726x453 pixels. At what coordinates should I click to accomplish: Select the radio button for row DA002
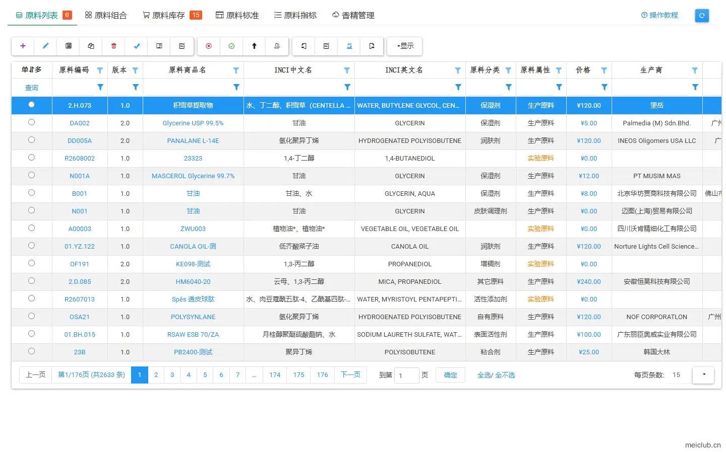pyautogui.click(x=31, y=122)
